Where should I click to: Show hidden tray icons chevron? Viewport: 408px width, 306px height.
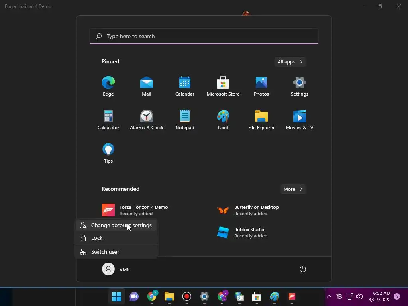point(329,296)
